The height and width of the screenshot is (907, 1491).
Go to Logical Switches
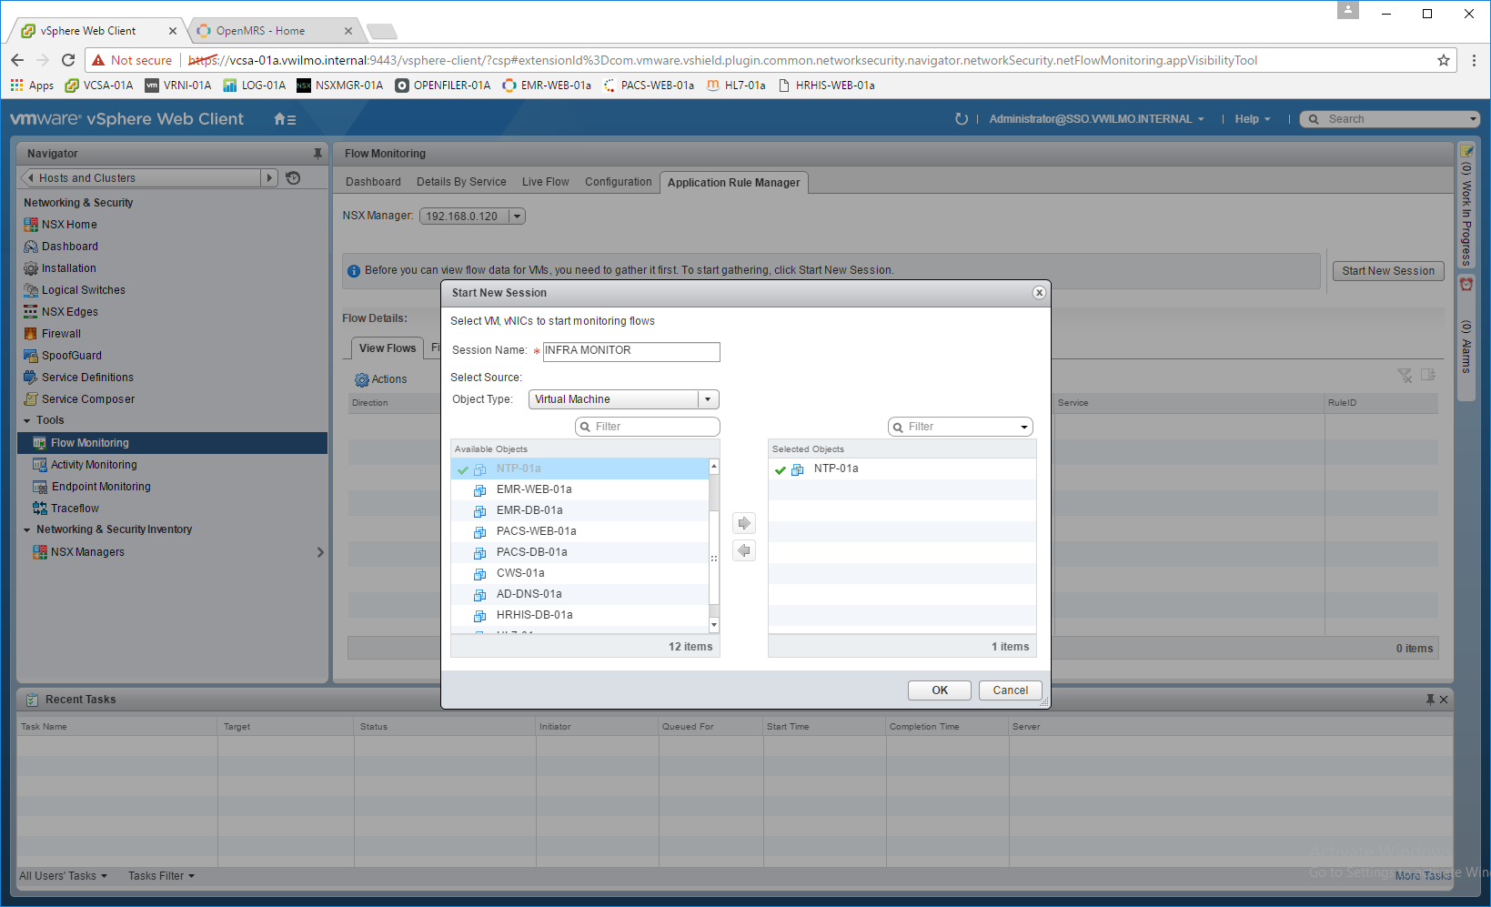pos(84,290)
